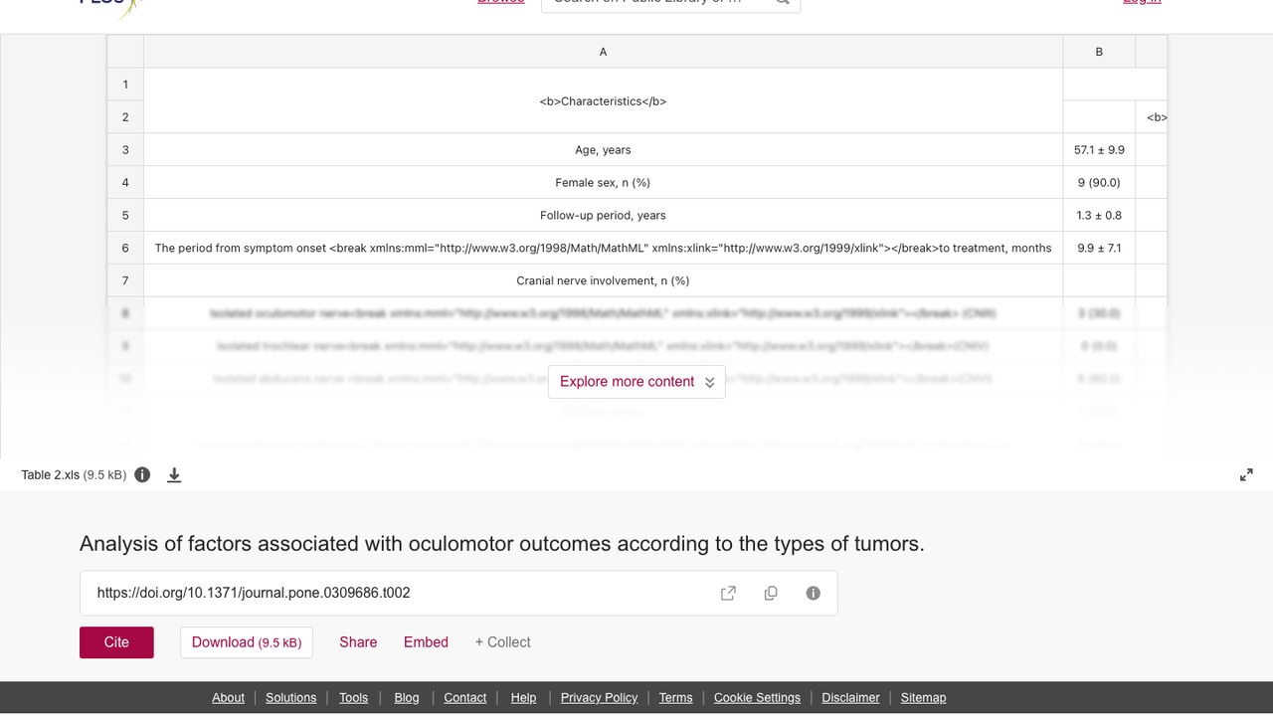View the Privacy Policy footer link
The image size is (1273, 716).
599,698
